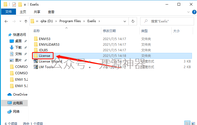Open 图片 in the navigation pane
Screen dimensions: 197x125
point(18,60)
